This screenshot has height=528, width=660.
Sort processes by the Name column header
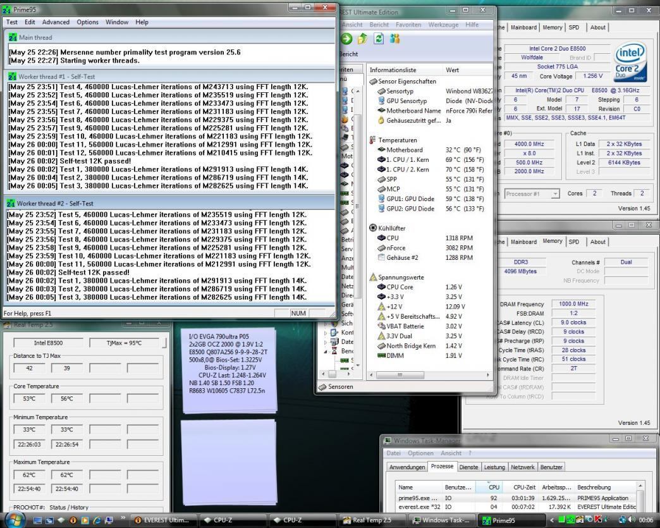click(419, 487)
